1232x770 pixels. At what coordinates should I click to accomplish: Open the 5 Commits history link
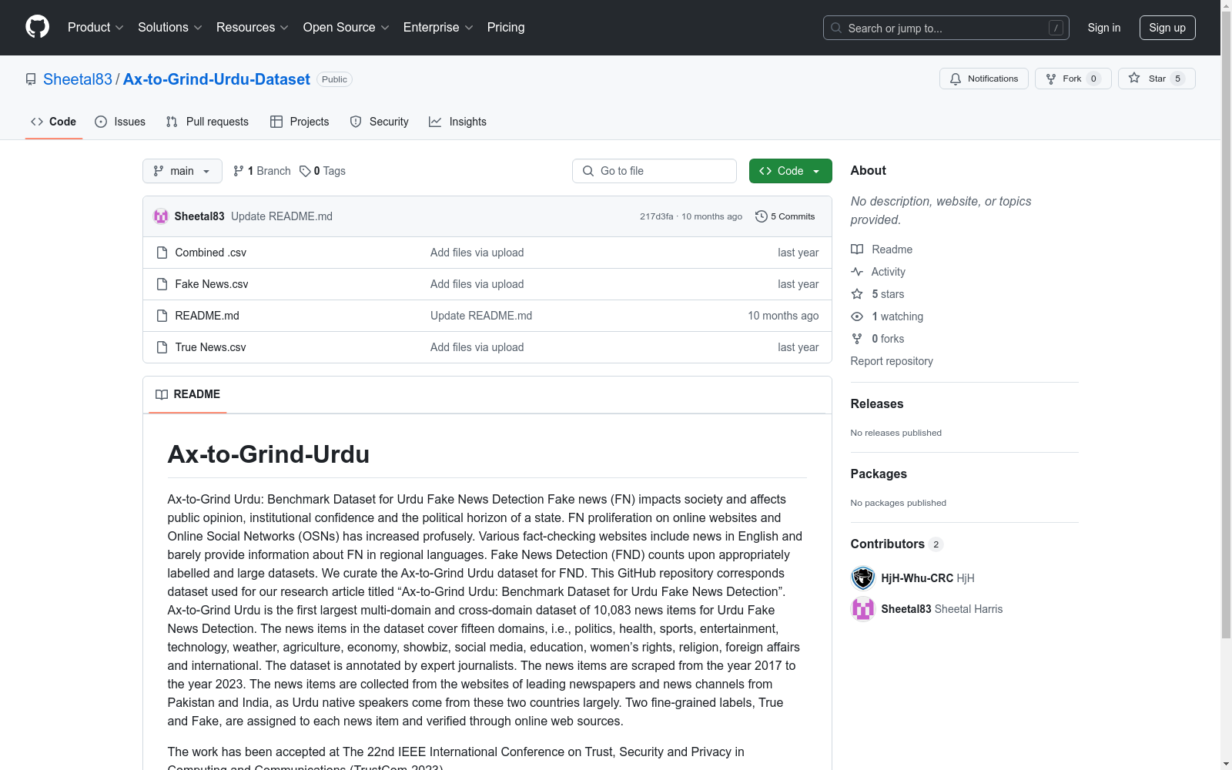[x=785, y=216]
